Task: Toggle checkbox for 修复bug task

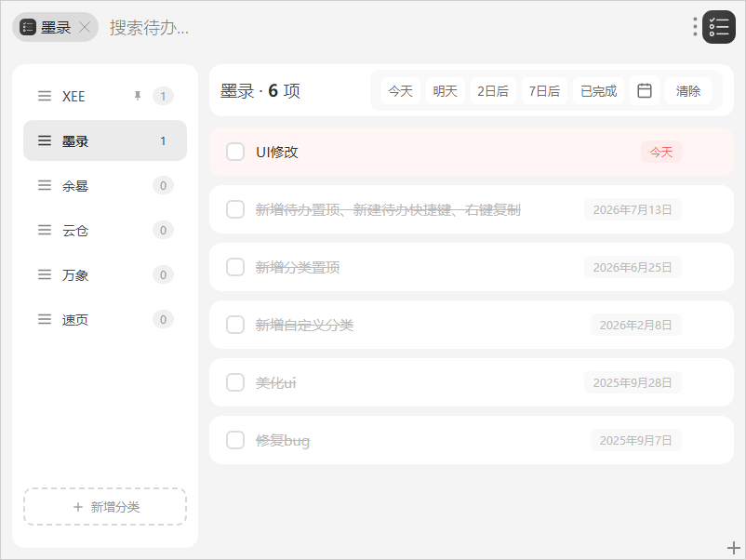Action: [235, 440]
